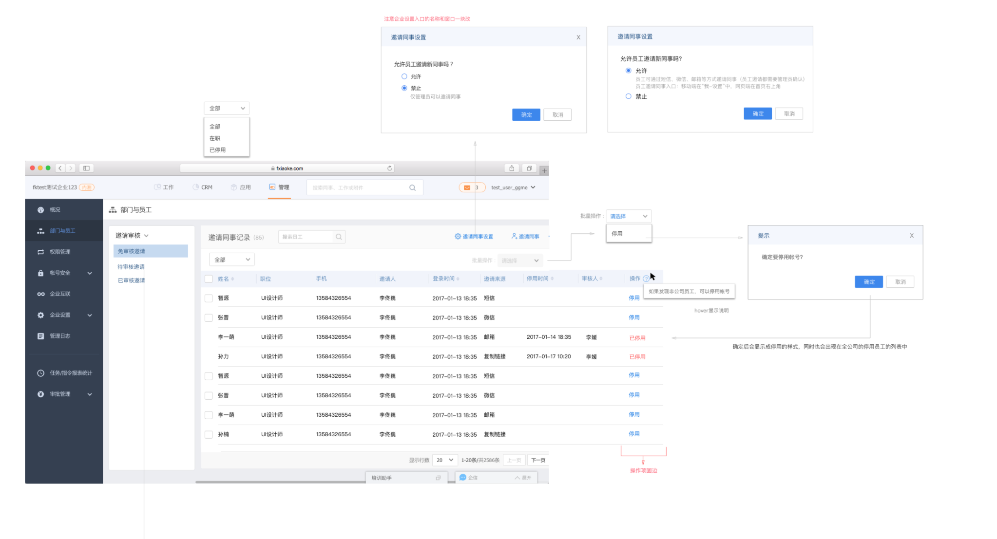Toggle the browser sidebar view button
The height and width of the screenshot is (539, 997).
(x=86, y=168)
